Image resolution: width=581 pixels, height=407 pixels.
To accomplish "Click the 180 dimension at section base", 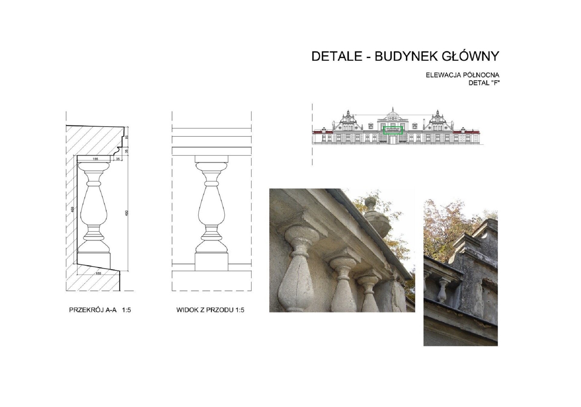I will click(98, 273).
